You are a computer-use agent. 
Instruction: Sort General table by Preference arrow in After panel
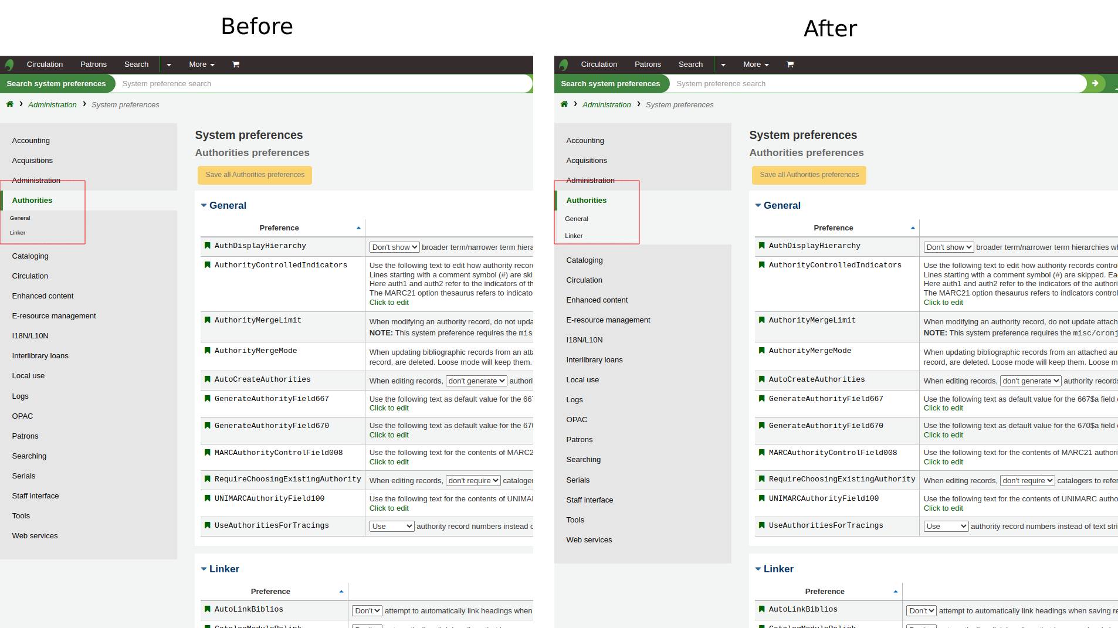click(913, 228)
